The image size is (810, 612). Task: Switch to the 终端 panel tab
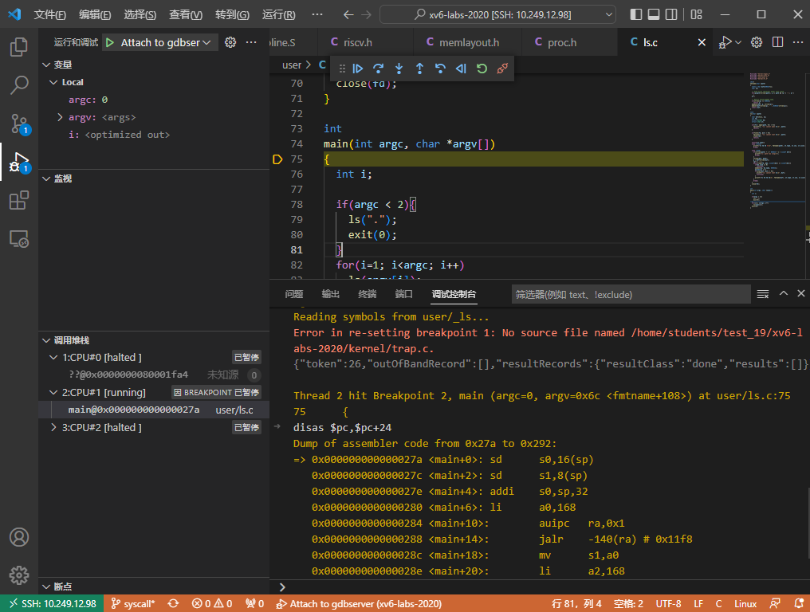tap(367, 294)
